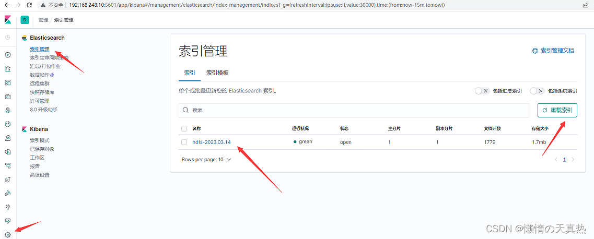594x239 pixels.
Task: Open Management gear icon in sidebar
Action: [x=8, y=235]
